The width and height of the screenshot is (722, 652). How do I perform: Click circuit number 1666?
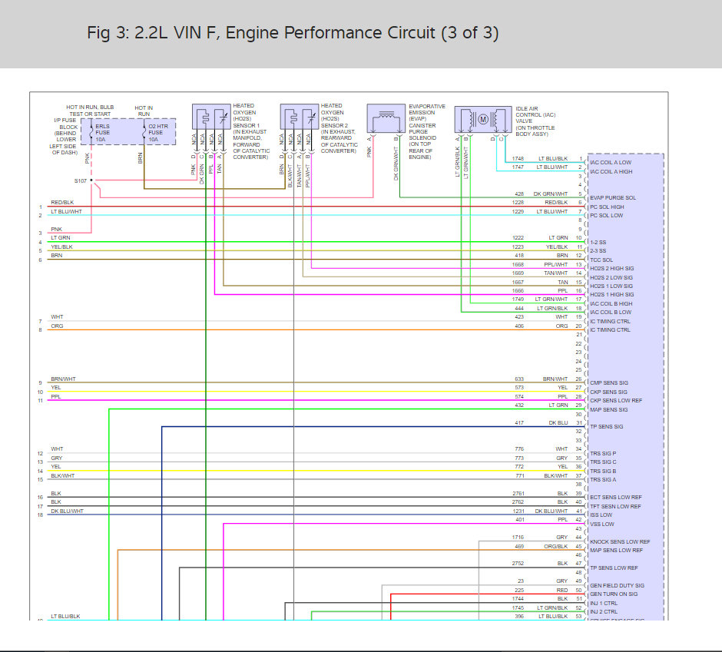(x=518, y=291)
